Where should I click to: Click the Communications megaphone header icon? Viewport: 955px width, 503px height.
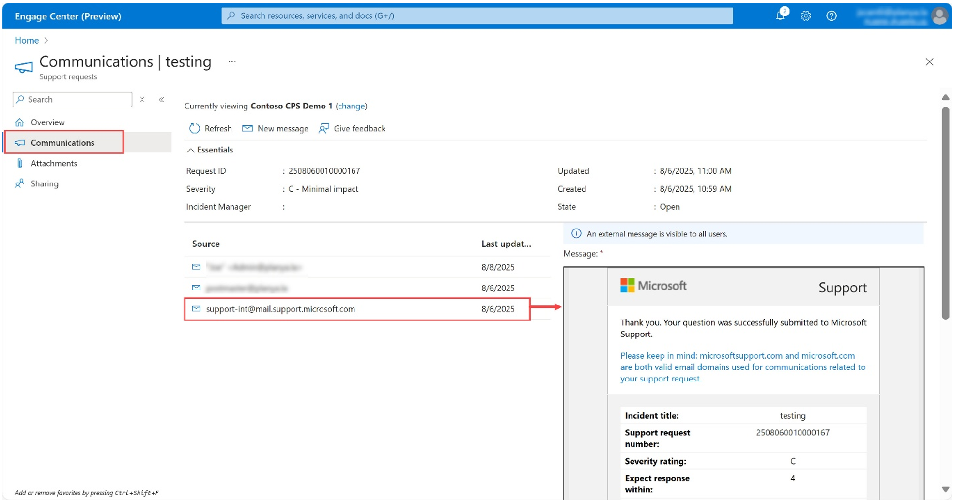click(23, 67)
